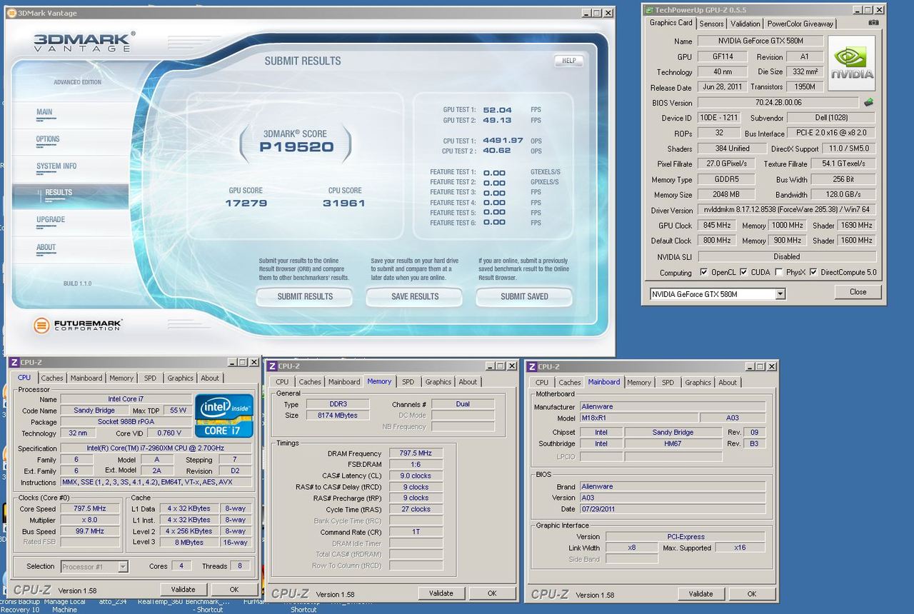Open UPGRADE in the 3DMark side menu
This screenshot has height=614, width=914.
(51, 220)
